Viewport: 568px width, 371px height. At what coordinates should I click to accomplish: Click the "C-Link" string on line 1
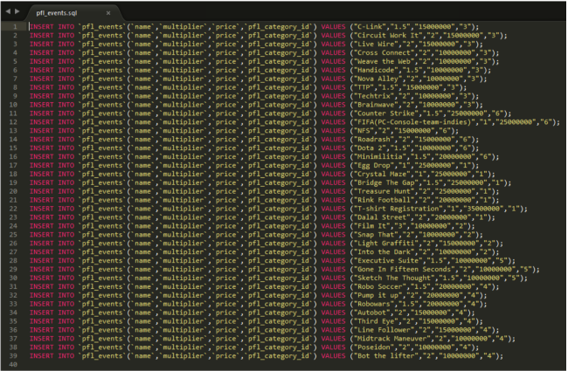[369, 27]
